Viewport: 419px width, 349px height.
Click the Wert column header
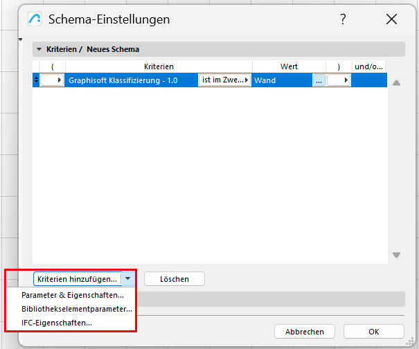tap(289, 66)
